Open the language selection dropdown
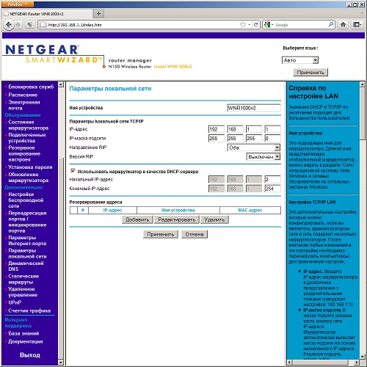 pyautogui.click(x=300, y=60)
